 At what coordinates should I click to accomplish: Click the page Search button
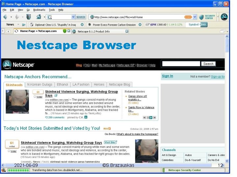click(208, 64)
